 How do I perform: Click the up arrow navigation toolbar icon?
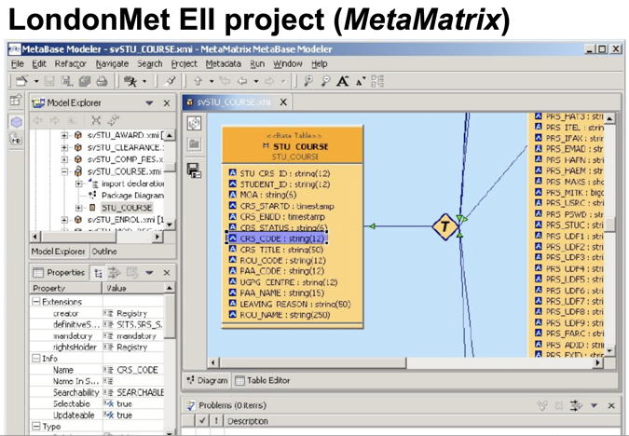click(199, 82)
